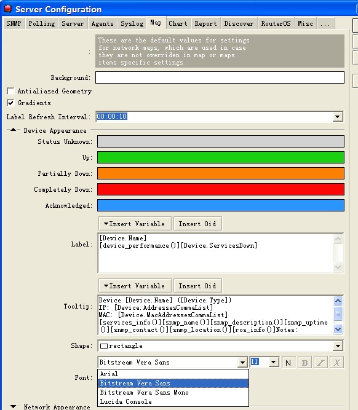Click the Tooltip's Insert Oid button
The height and width of the screenshot is (410, 358).
[197, 286]
